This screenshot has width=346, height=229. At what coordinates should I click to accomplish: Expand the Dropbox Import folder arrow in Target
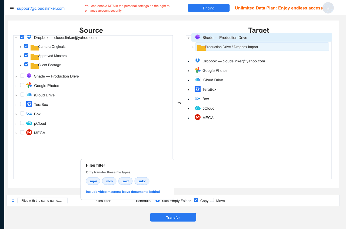coord(193,47)
